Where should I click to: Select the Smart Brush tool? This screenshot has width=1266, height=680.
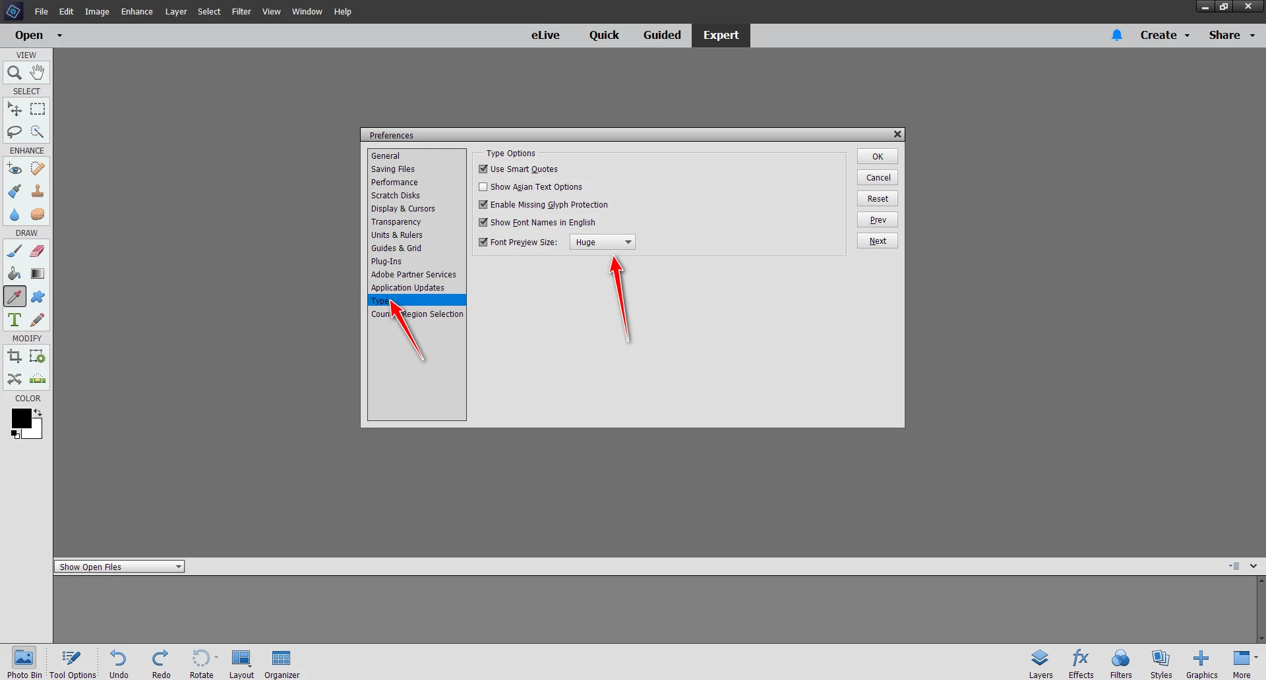(x=15, y=192)
